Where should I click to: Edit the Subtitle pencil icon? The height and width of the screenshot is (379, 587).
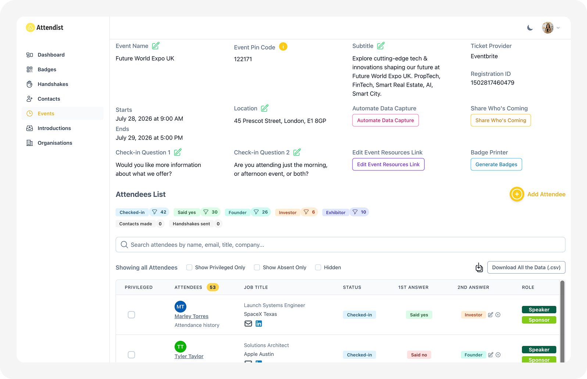(x=381, y=46)
